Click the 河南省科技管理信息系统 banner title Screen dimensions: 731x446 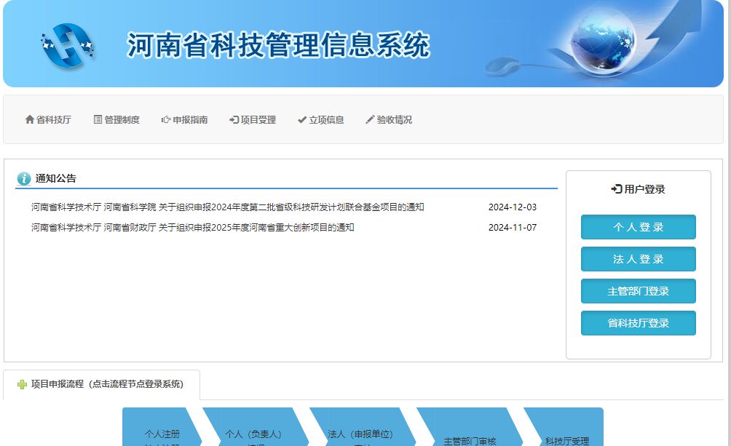tap(278, 45)
